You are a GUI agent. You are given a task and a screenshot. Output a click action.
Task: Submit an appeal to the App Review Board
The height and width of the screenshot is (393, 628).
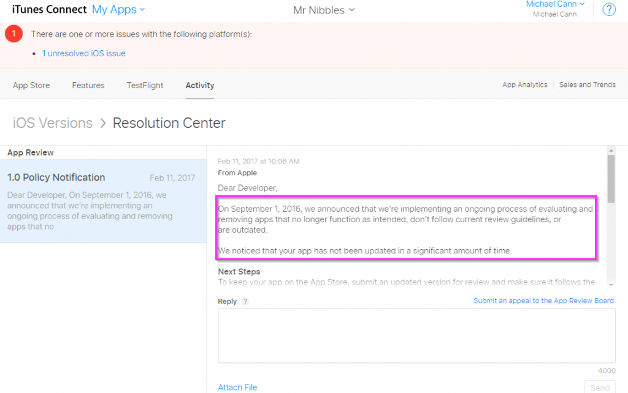544,301
